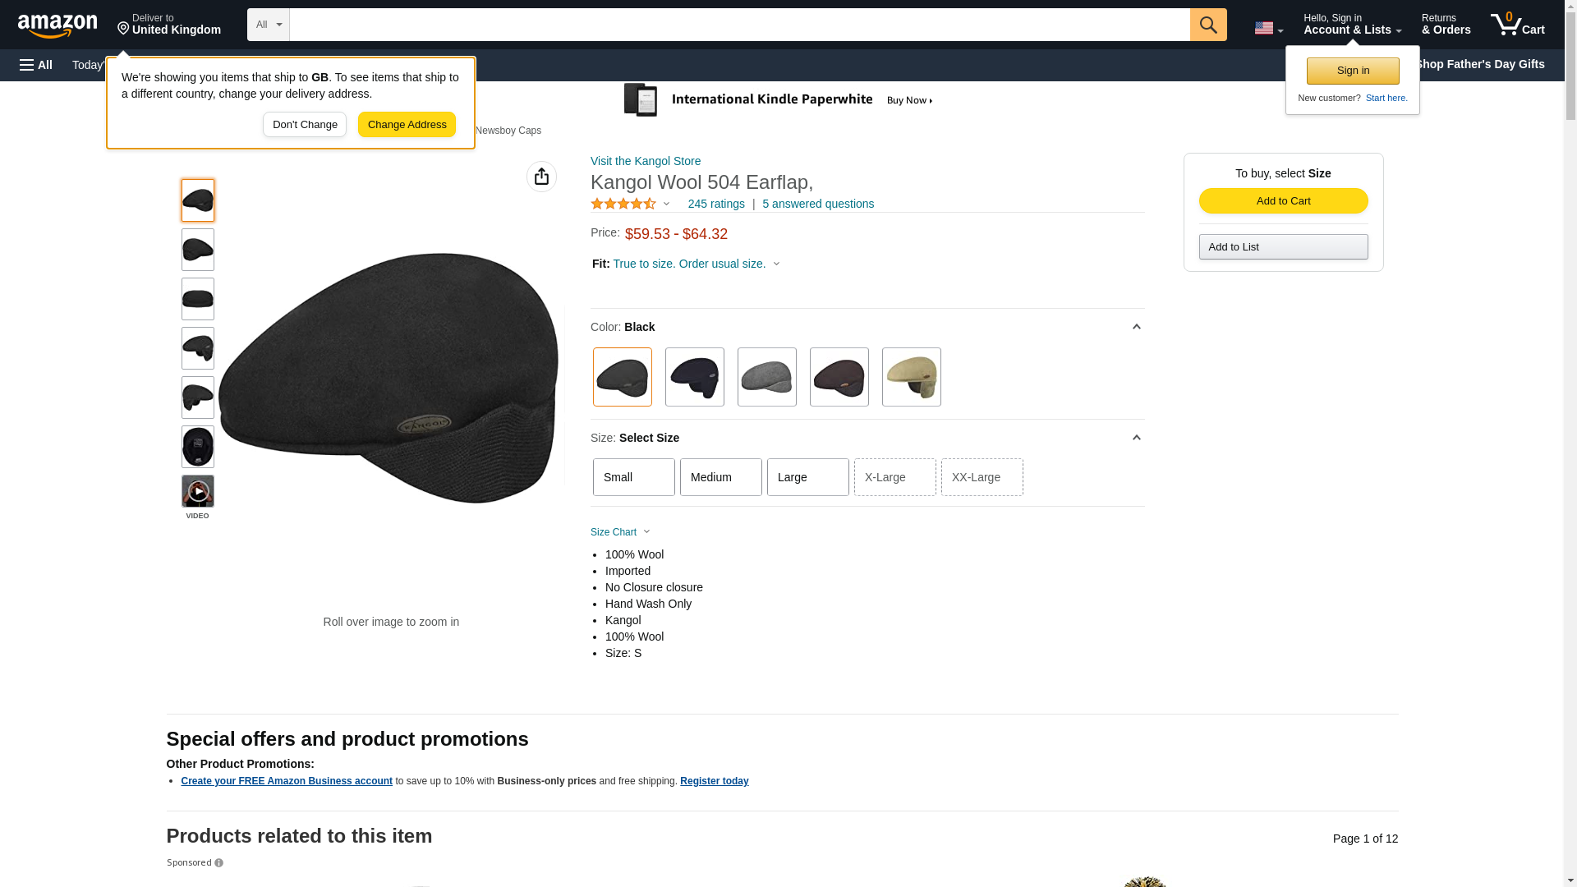The height and width of the screenshot is (887, 1577).
Task: Click the share icon above product image
Action: pyautogui.click(x=541, y=177)
